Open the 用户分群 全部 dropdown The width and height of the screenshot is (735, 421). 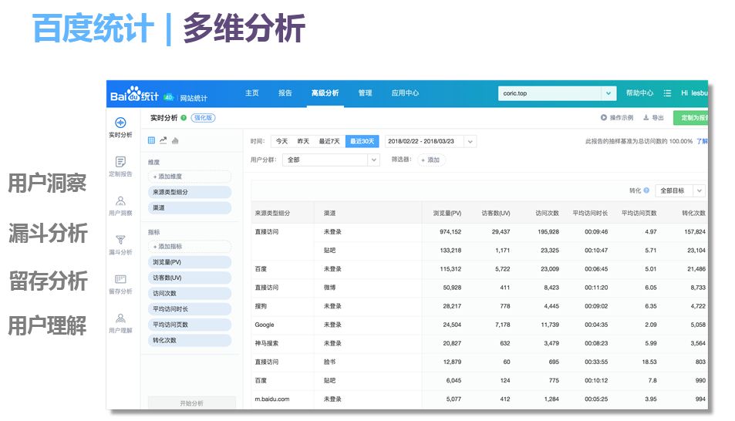331,160
